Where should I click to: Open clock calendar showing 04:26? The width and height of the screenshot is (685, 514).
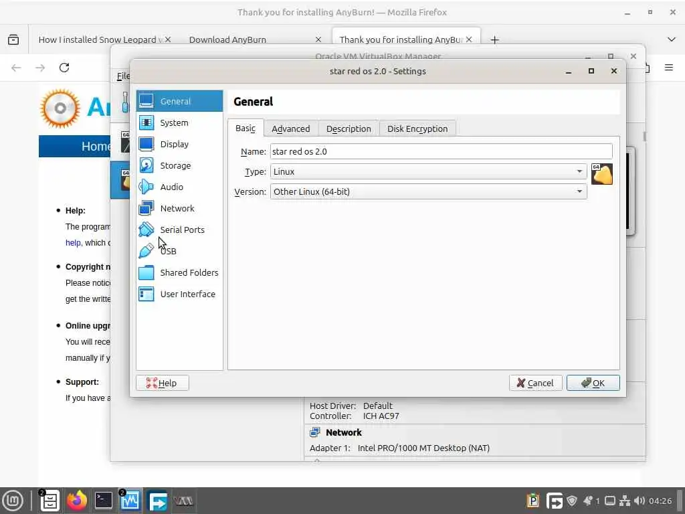[660, 501]
